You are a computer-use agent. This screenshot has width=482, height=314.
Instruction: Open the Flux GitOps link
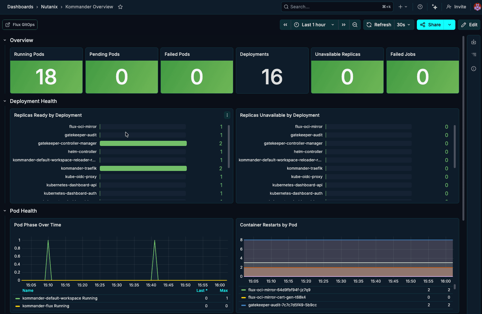[20, 24]
